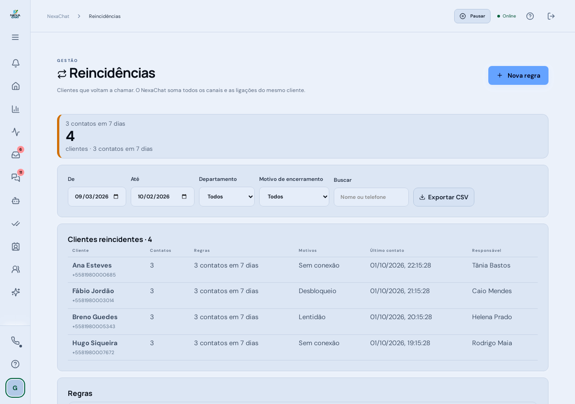Click the Nova regra button
The height and width of the screenshot is (404, 575).
click(x=518, y=75)
